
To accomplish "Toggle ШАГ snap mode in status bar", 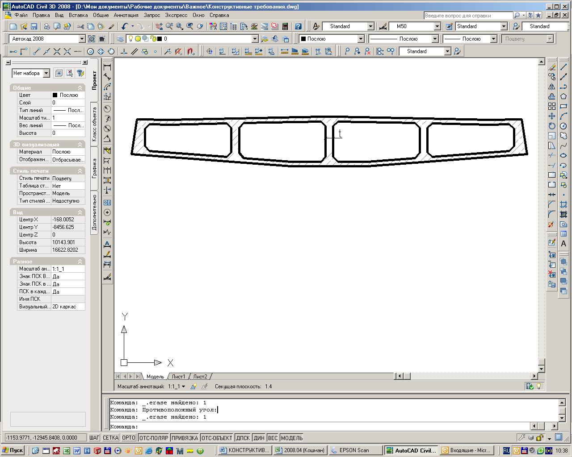I will [94, 438].
